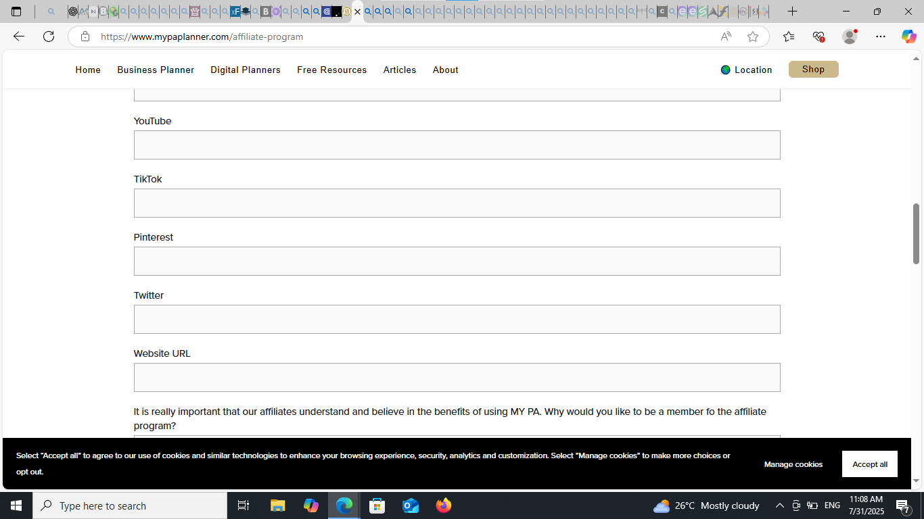
Task: Open the weather widget showing 26°C
Action: (706, 505)
